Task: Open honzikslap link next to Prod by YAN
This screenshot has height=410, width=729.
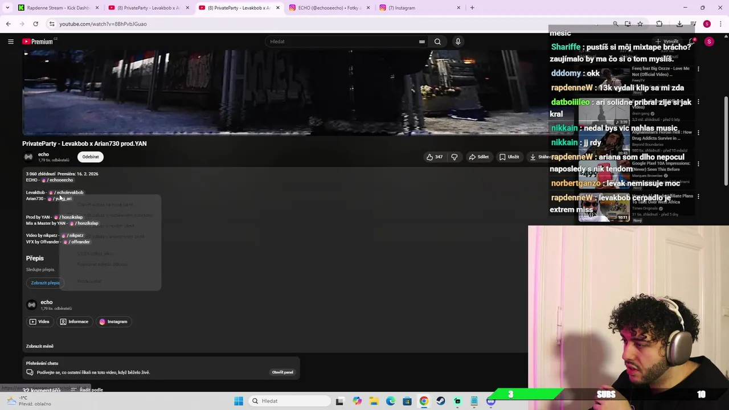Action: coord(68,217)
